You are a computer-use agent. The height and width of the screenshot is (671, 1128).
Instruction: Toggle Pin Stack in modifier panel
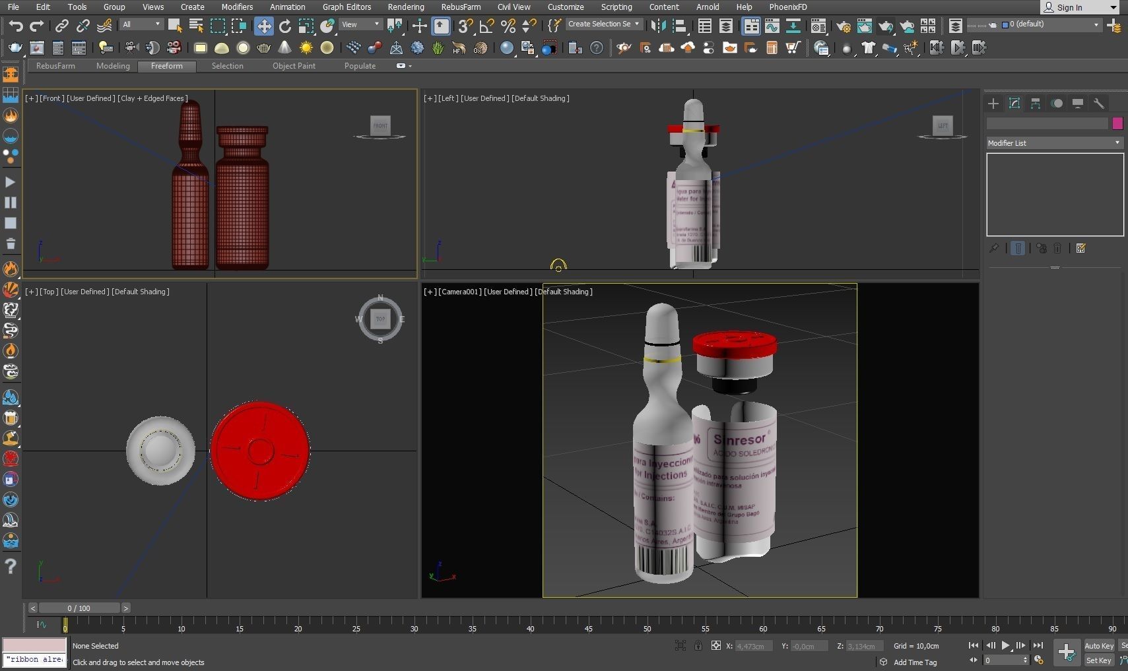tap(994, 249)
